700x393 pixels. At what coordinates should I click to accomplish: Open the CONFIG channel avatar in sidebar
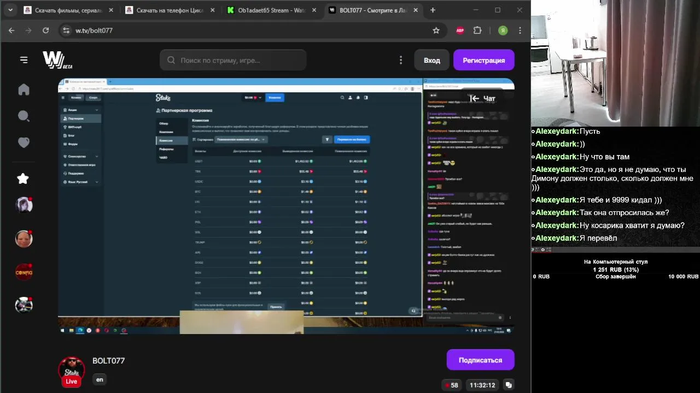(x=24, y=272)
